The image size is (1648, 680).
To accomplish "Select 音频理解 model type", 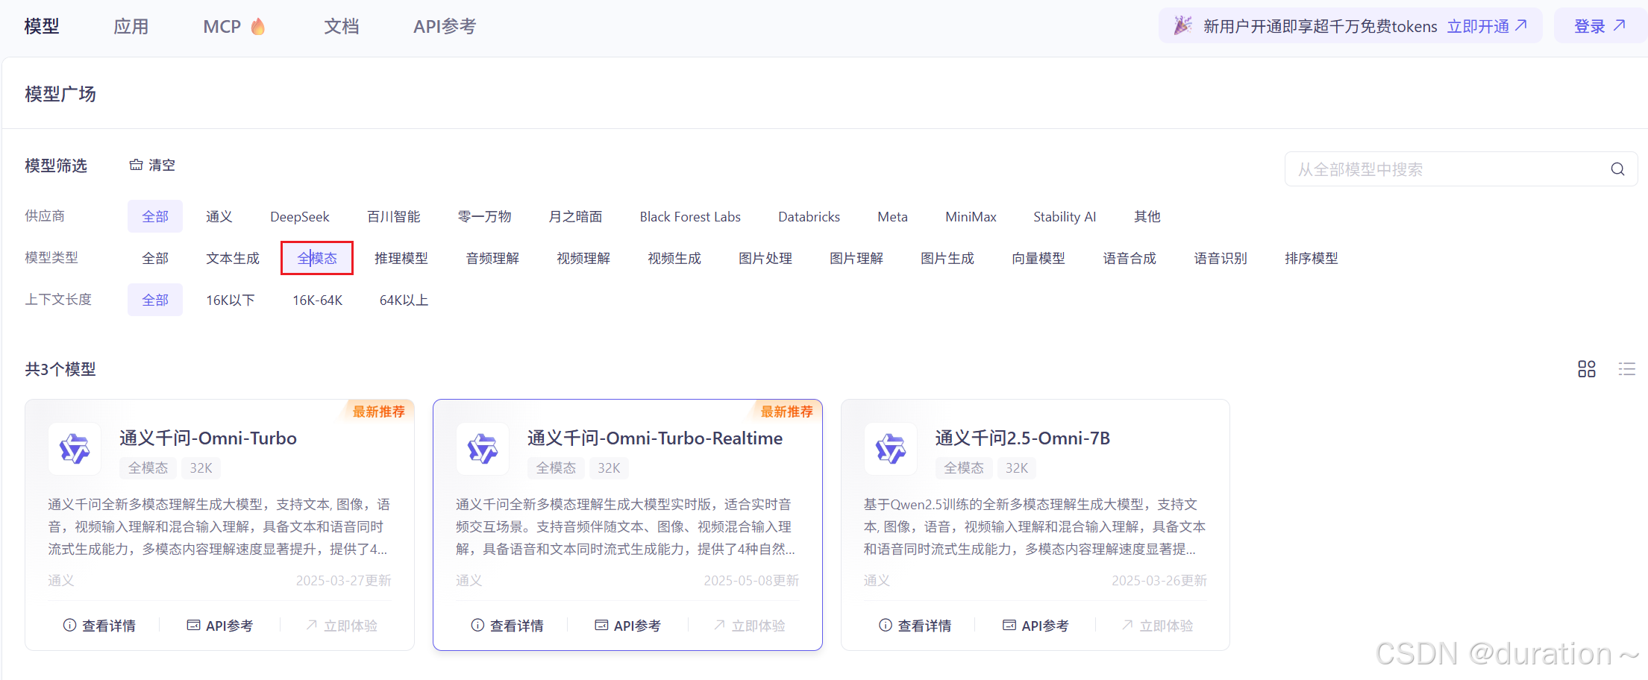I will 492,258.
